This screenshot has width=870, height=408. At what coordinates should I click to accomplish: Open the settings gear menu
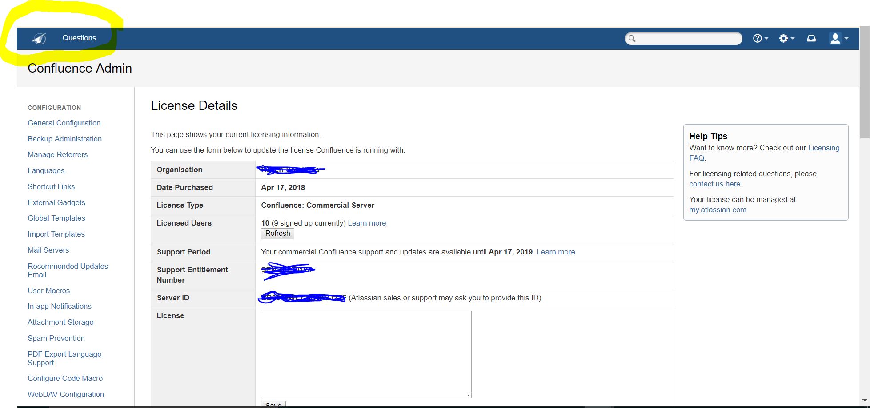coord(786,39)
